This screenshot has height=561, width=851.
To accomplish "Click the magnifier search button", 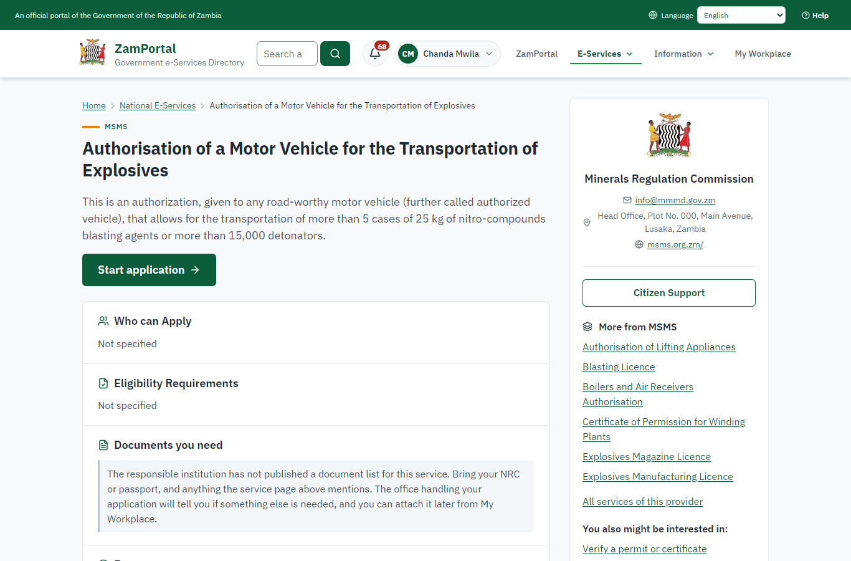I will point(335,54).
